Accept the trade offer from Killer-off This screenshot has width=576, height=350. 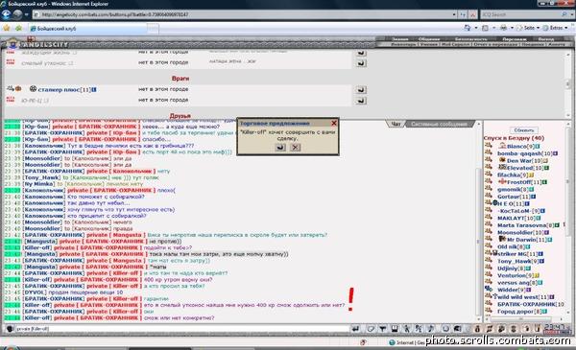(x=280, y=147)
